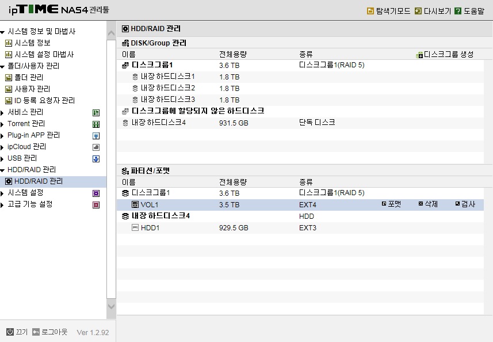Image resolution: width=493 pixels, height=342 pixels.
Task: Click the HDD1 drive icon
Action: (x=135, y=227)
